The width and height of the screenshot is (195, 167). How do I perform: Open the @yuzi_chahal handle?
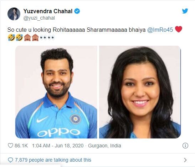coord(39,18)
